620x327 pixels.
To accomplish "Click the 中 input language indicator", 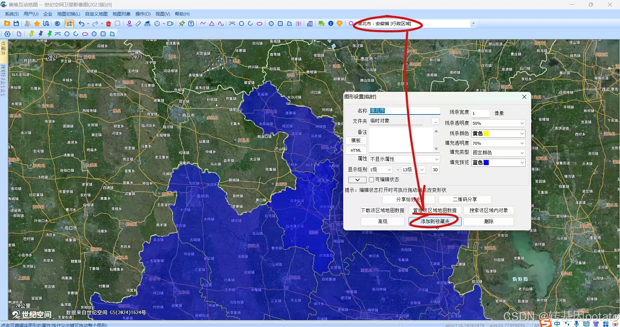I will pyautogui.click(x=557, y=324).
